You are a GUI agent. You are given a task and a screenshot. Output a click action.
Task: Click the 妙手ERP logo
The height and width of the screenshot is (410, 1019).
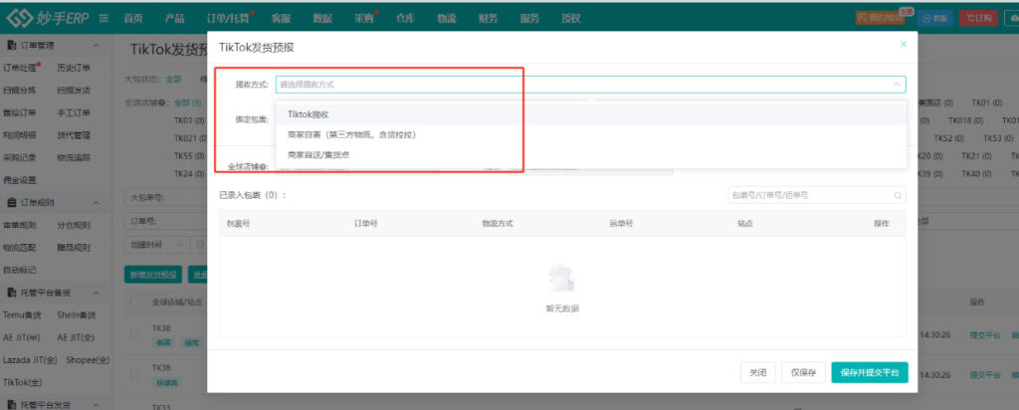coord(49,18)
